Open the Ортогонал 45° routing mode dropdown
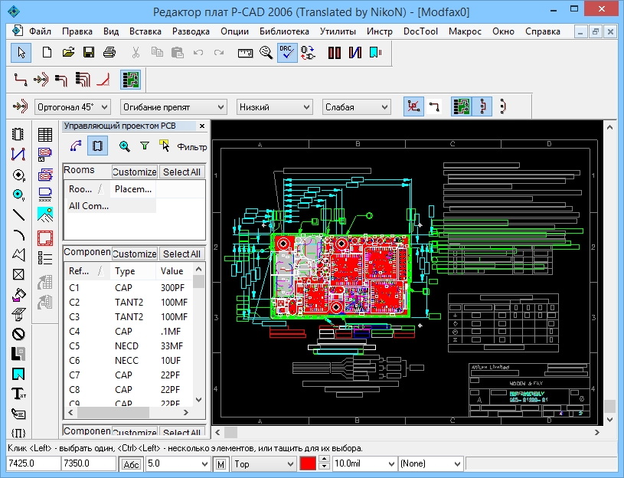The width and height of the screenshot is (624, 478). [x=73, y=107]
